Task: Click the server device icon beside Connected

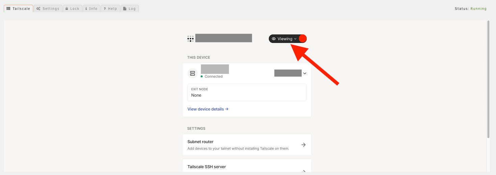Action: (192, 73)
